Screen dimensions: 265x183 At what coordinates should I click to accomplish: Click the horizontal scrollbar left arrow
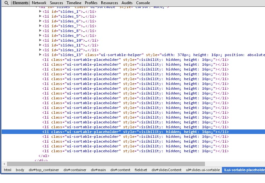tap(4, 164)
